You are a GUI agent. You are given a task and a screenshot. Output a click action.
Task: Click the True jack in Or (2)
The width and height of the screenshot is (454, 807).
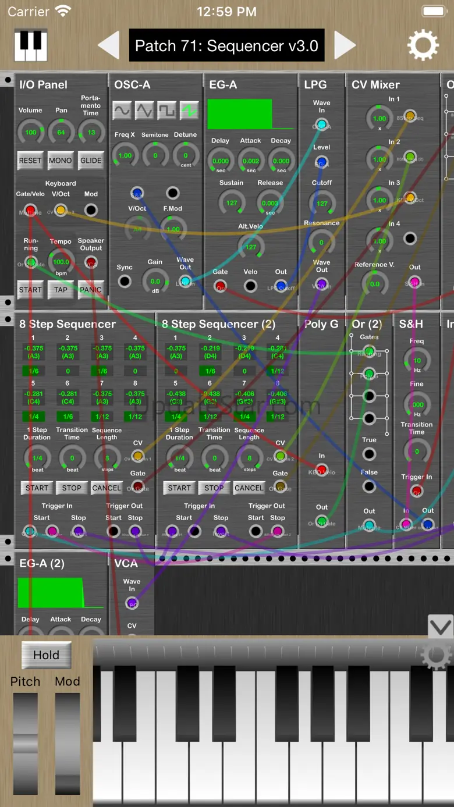click(x=369, y=454)
